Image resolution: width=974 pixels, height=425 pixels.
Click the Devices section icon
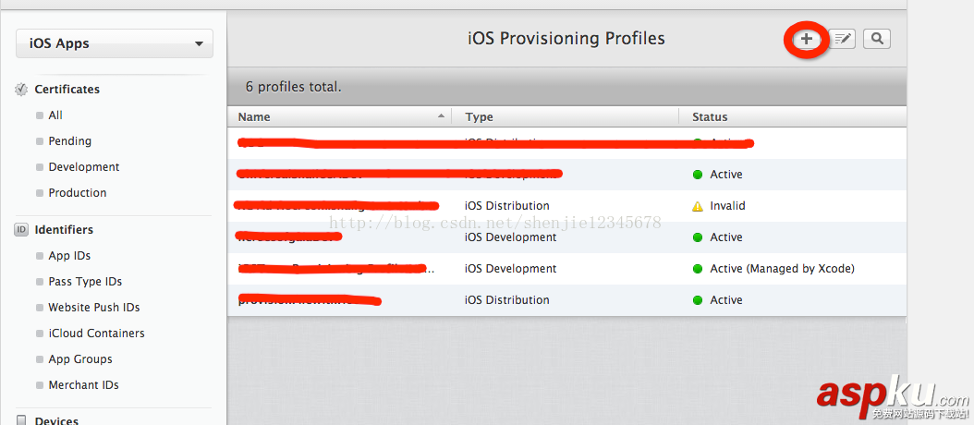click(21, 420)
